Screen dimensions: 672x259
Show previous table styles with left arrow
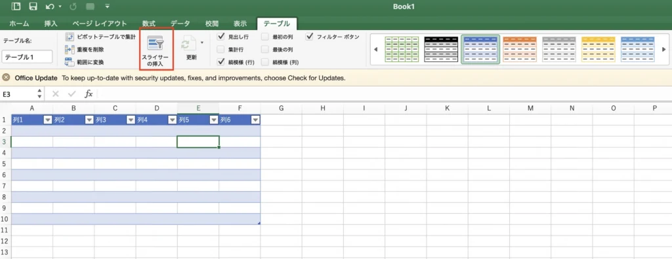(376, 50)
